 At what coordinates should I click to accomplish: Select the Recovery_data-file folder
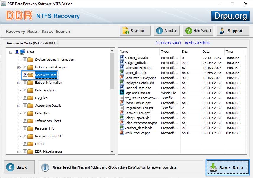[x=49, y=136]
